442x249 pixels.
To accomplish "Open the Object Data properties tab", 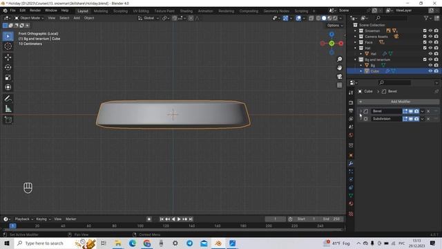I will [x=351, y=195].
